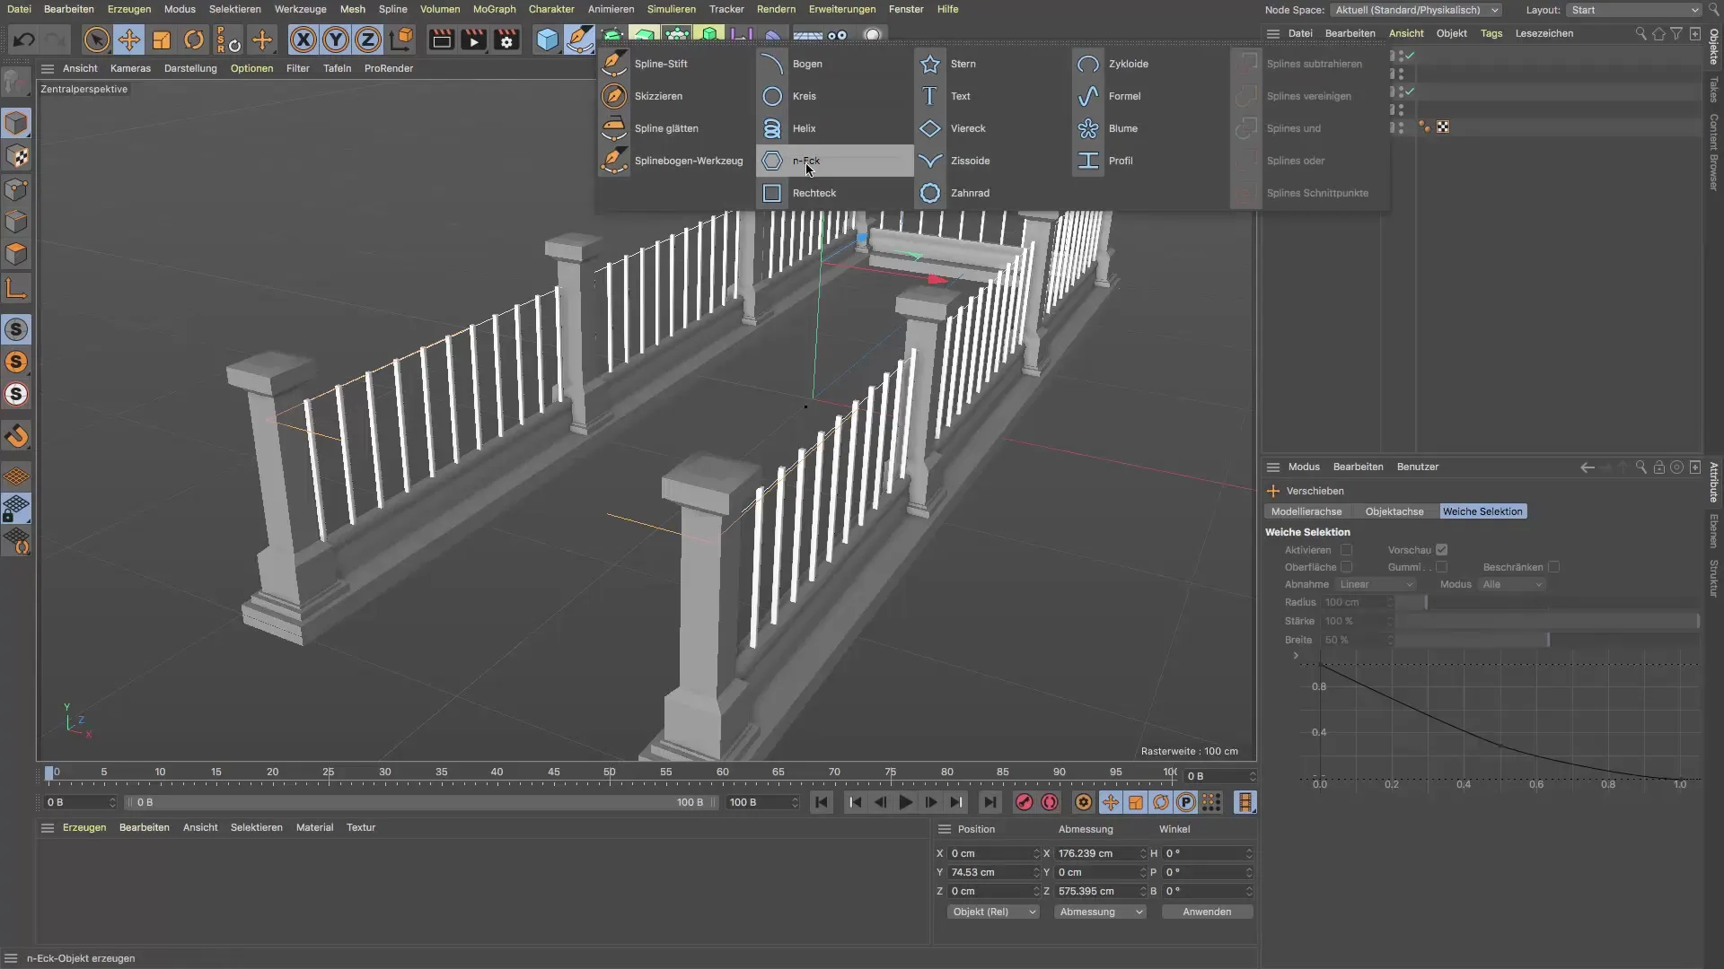Adjust the Radius slider
The height and width of the screenshot is (969, 1724).
coord(1547,602)
